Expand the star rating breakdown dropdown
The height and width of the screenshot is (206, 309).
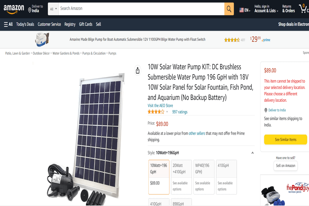(167, 112)
